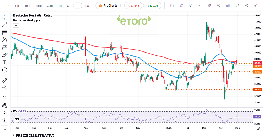Switch to 1m timeframe

[x=7, y=6]
